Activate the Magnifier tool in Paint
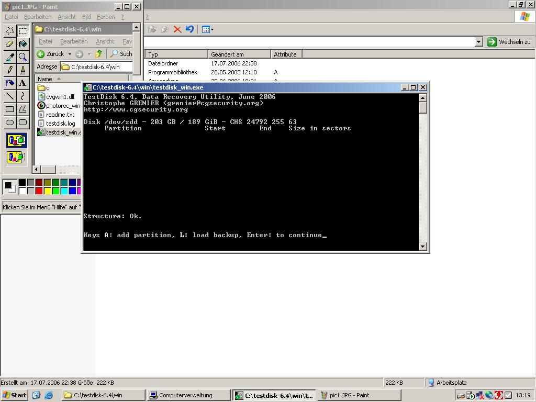536x402 pixels. (23, 57)
